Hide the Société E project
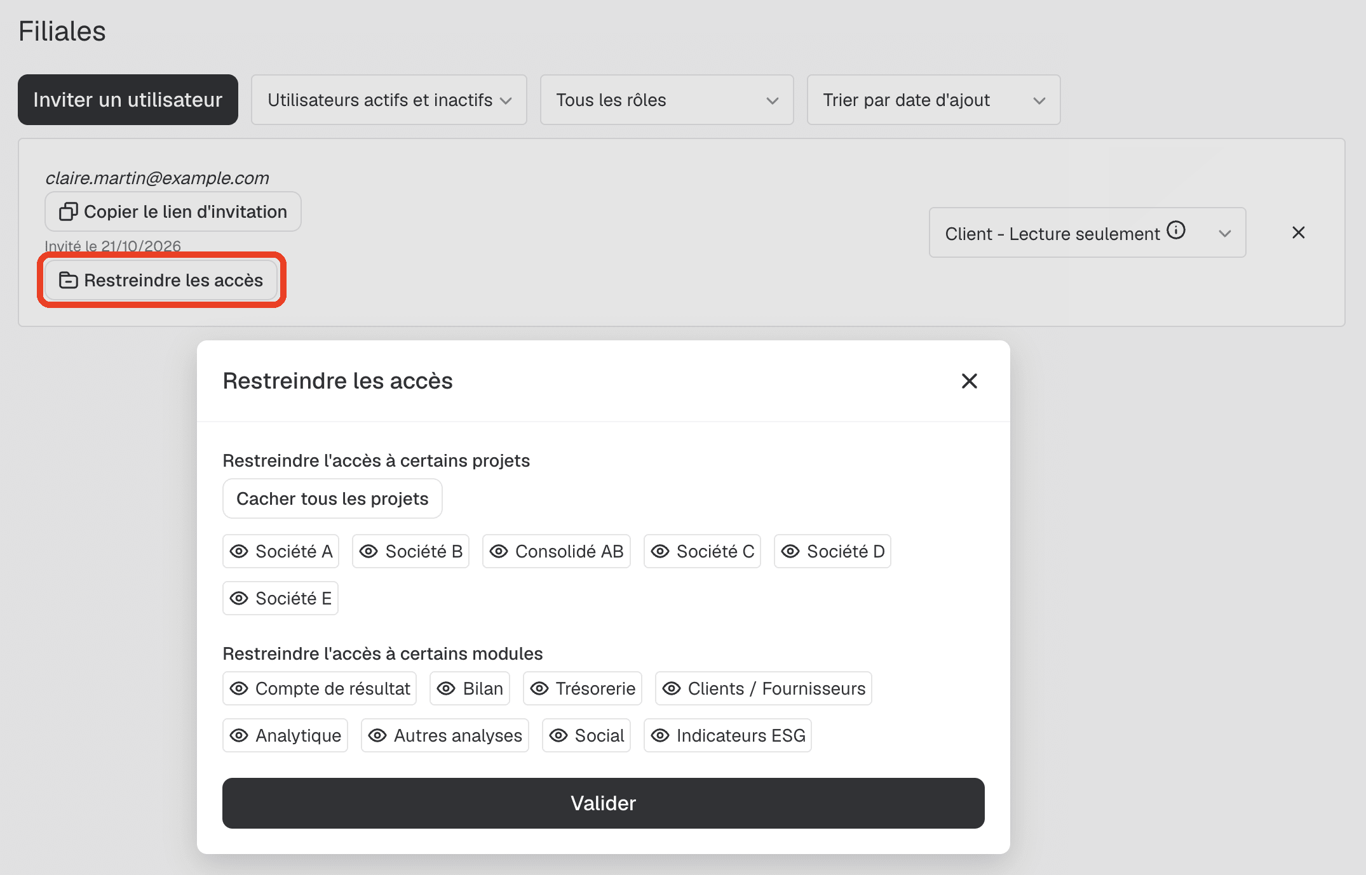 pos(280,598)
